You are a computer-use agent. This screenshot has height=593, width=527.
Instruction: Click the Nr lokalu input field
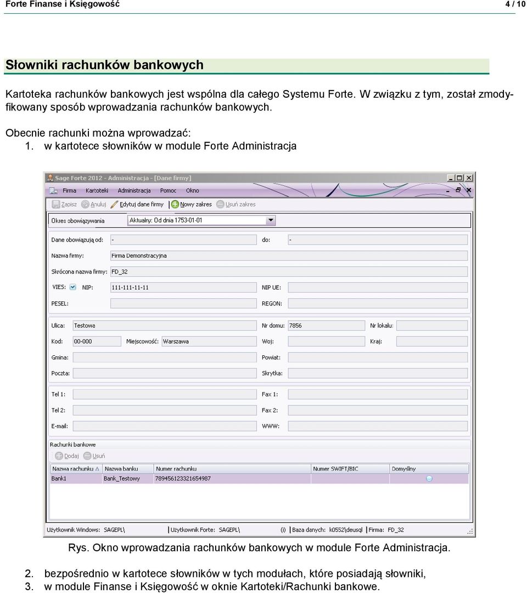click(x=432, y=326)
